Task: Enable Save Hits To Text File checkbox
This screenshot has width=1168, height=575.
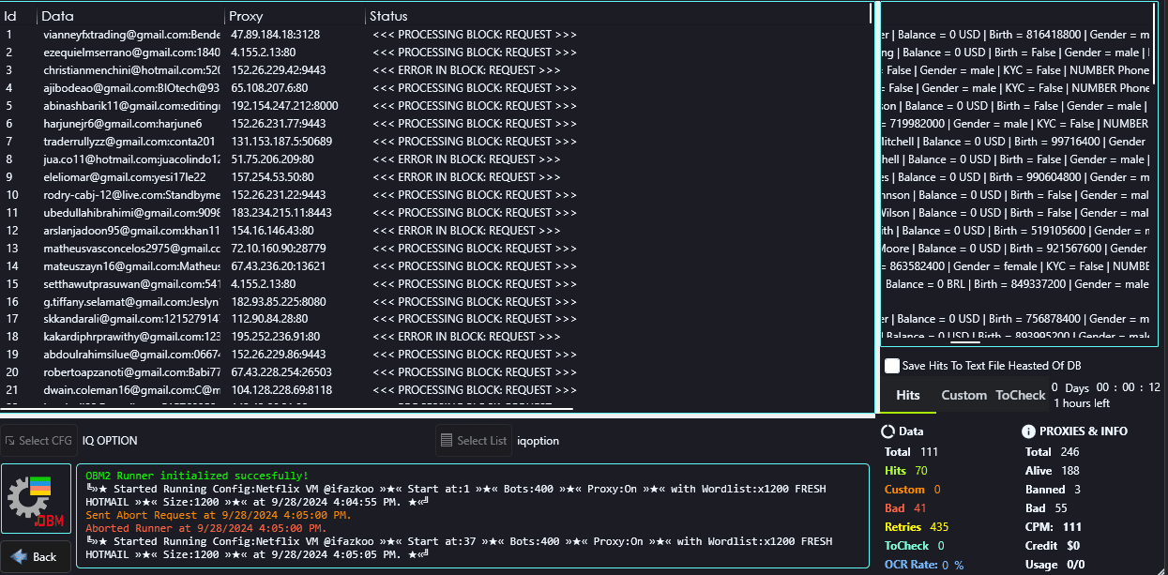Action: pos(892,366)
